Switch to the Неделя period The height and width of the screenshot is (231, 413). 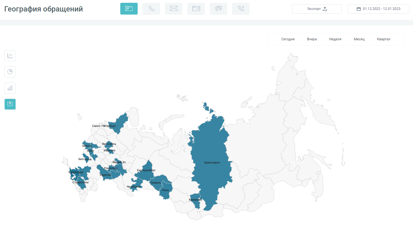335,39
